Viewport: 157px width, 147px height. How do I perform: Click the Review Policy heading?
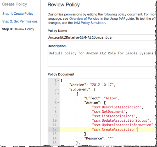pos(64,5)
